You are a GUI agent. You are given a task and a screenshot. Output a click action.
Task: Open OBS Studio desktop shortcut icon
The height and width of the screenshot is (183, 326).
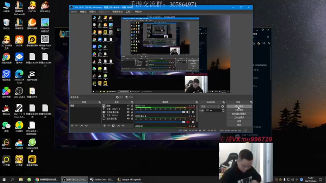coord(19,91)
